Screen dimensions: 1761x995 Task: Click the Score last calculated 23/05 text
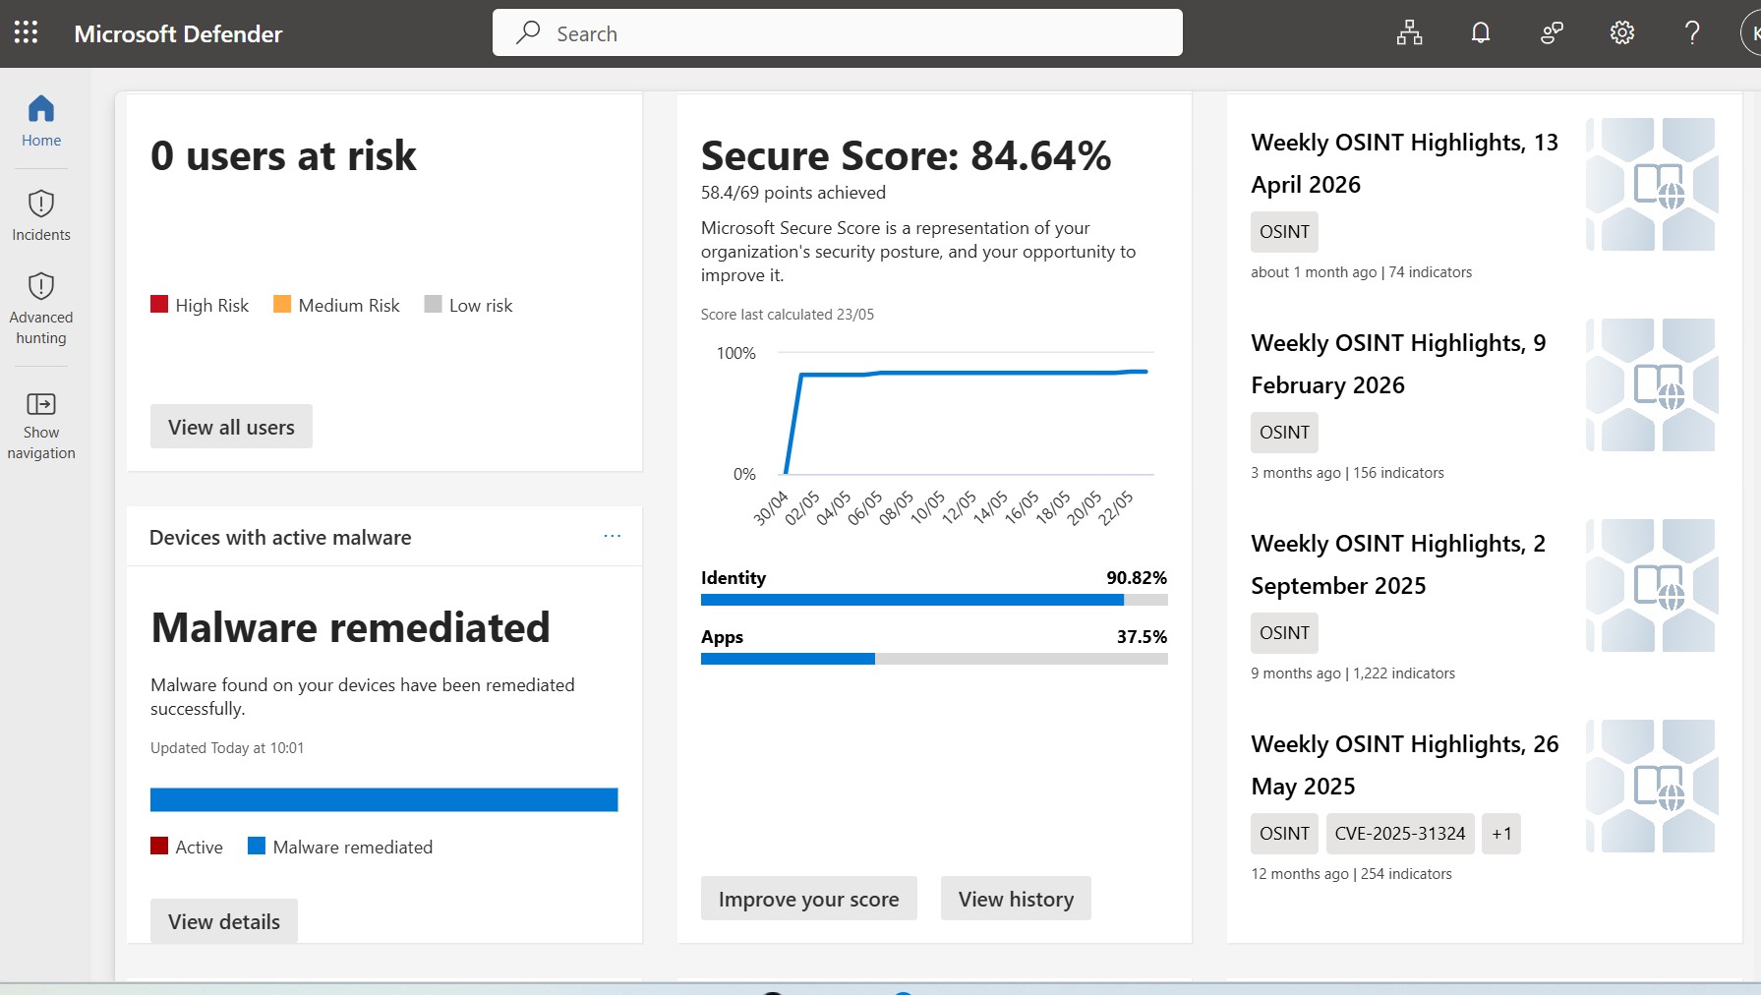pyautogui.click(x=787, y=315)
